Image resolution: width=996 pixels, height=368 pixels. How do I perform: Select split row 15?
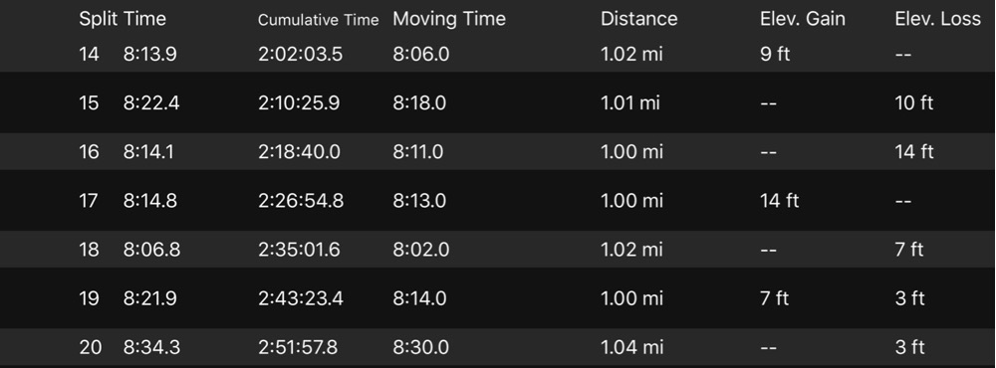click(x=498, y=102)
